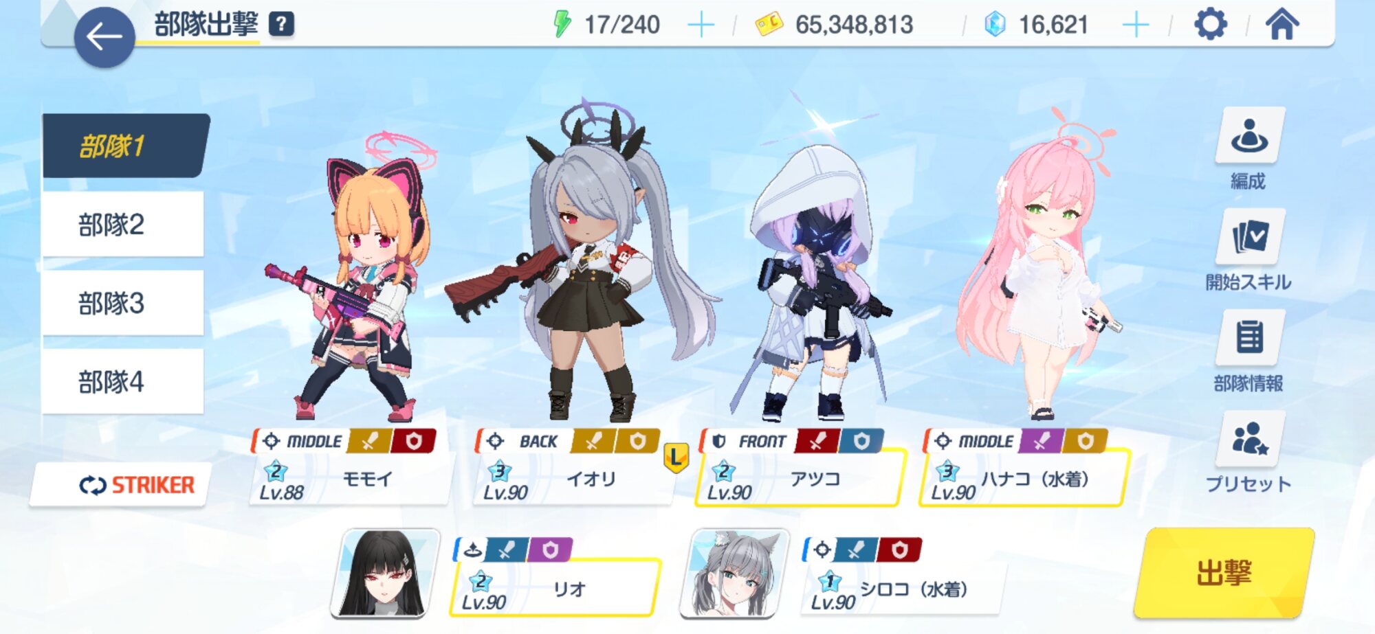Open the 開始スキル cards icon
The image size is (1375, 634).
1249,236
